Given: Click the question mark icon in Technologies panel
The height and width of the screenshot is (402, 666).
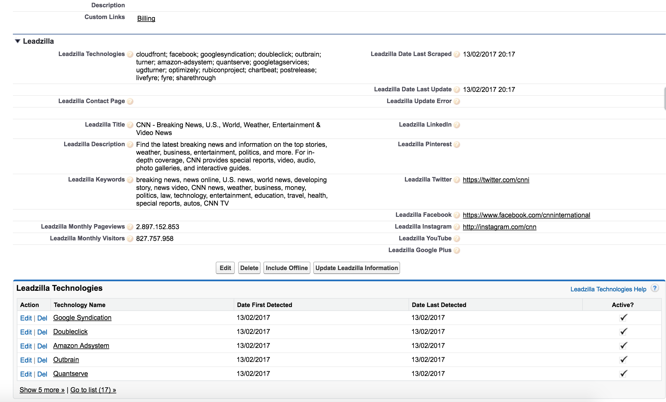Looking at the screenshot, I should (655, 288).
